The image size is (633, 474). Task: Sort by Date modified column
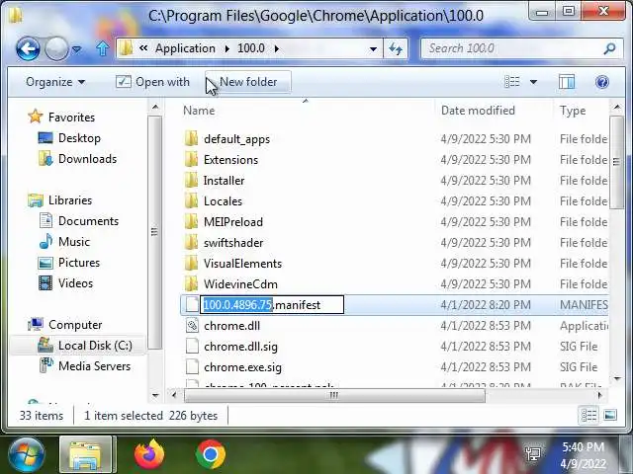478,111
